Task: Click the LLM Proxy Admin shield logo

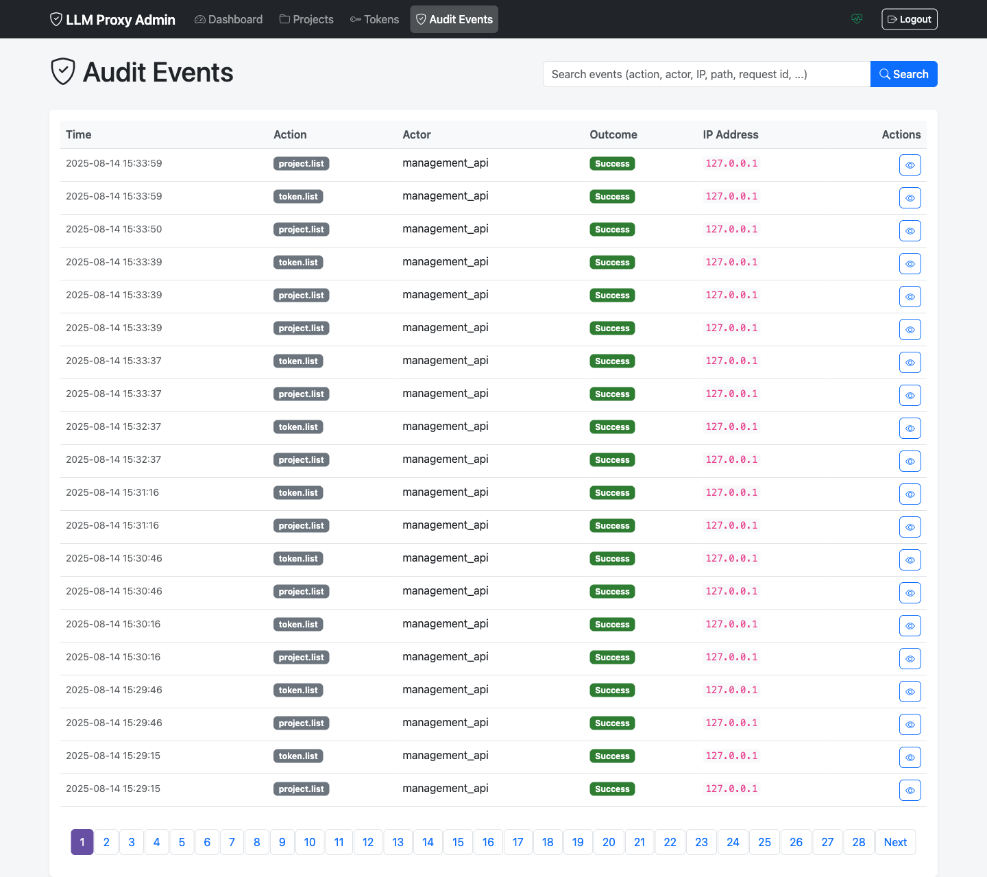Action: click(56, 19)
